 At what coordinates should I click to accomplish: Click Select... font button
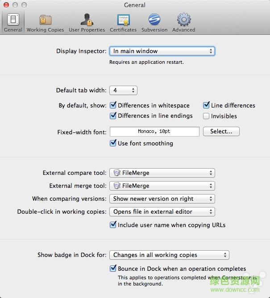[221, 131]
